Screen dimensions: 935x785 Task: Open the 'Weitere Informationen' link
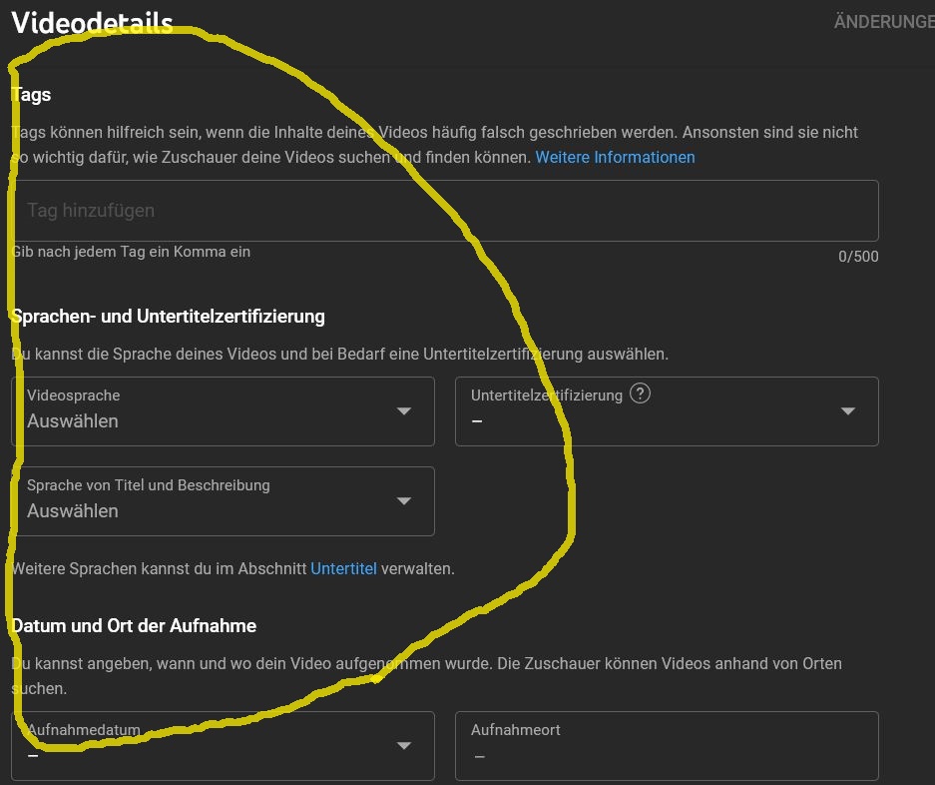pyautogui.click(x=615, y=157)
